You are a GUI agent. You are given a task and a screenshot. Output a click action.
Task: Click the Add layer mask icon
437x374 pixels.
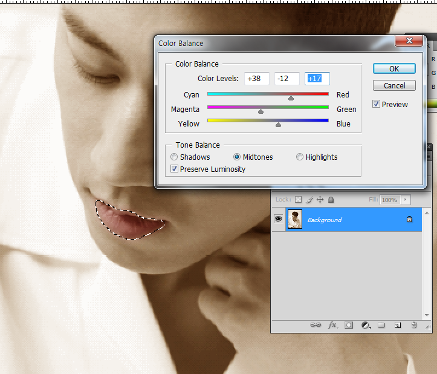tap(349, 325)
